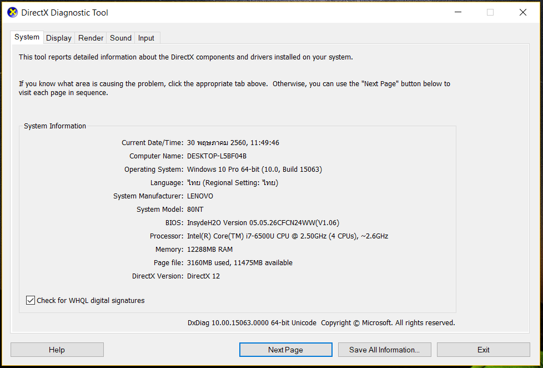This screenshot has height=368, width=543.
Task: Click the Exit button
Action: 484,350
